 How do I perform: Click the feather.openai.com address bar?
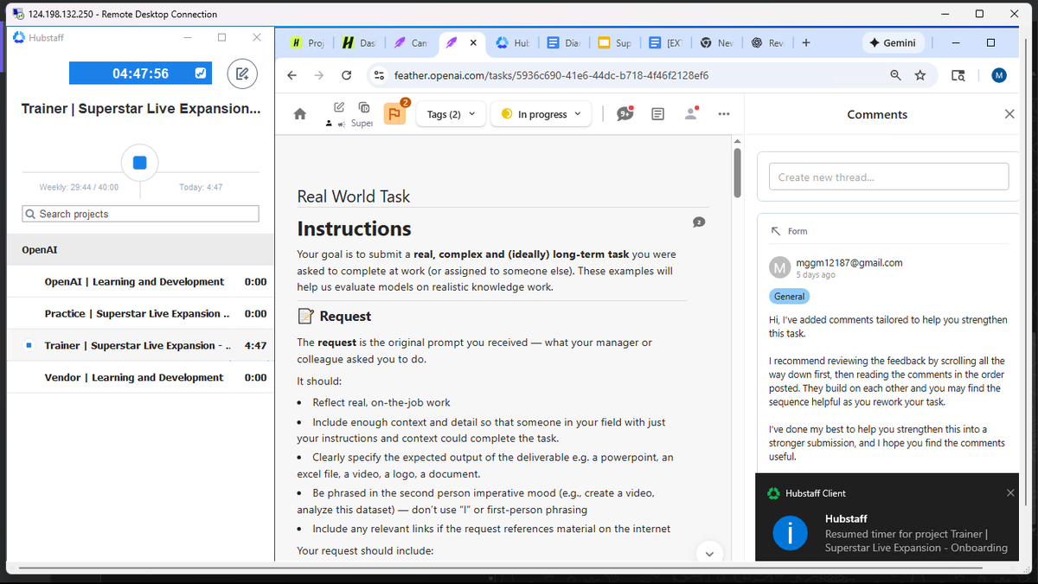click(551, 75)
